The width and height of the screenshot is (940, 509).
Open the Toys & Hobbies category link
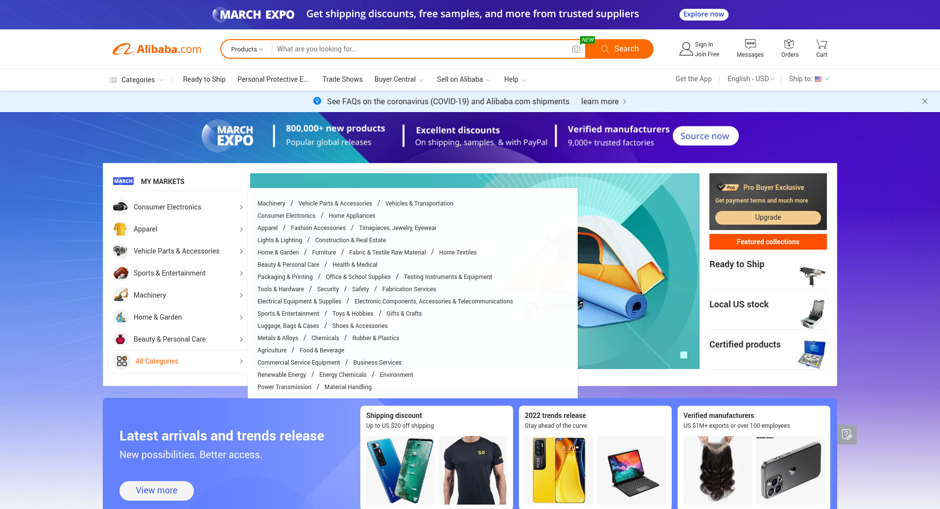[353, 314]
